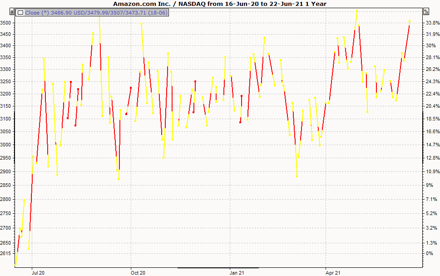The width and height of the screenshot is (440, 276).
Task: Click the 3500 price axis label
Action: pos(6,23)
